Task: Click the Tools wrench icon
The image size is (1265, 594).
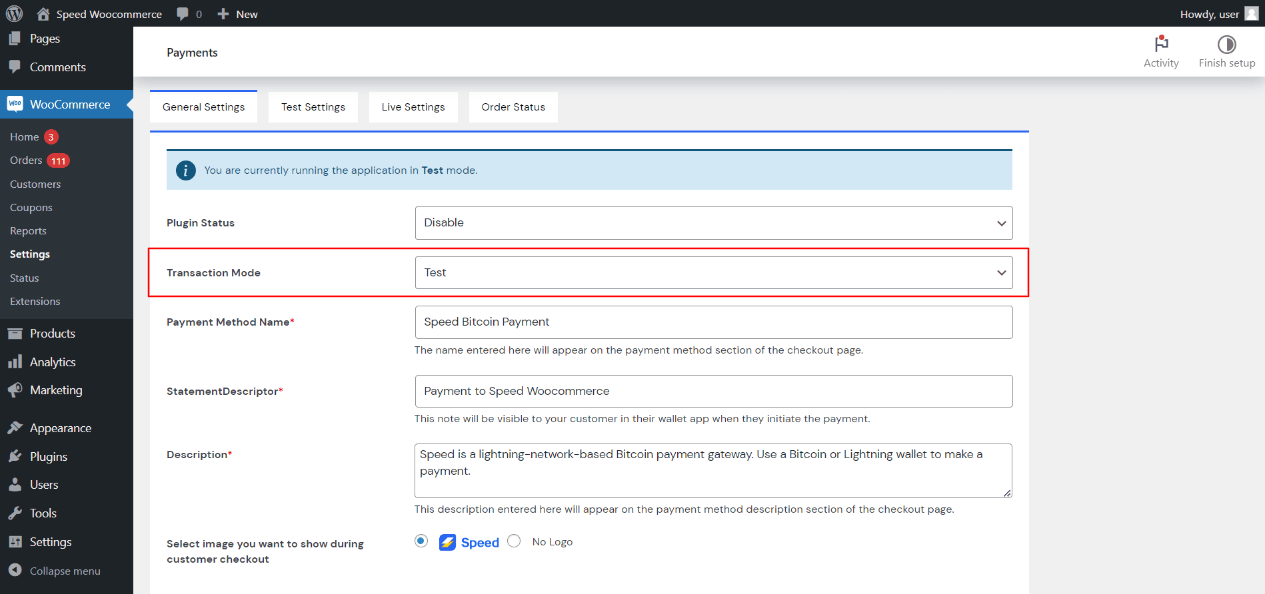Action: coord(15,513)
